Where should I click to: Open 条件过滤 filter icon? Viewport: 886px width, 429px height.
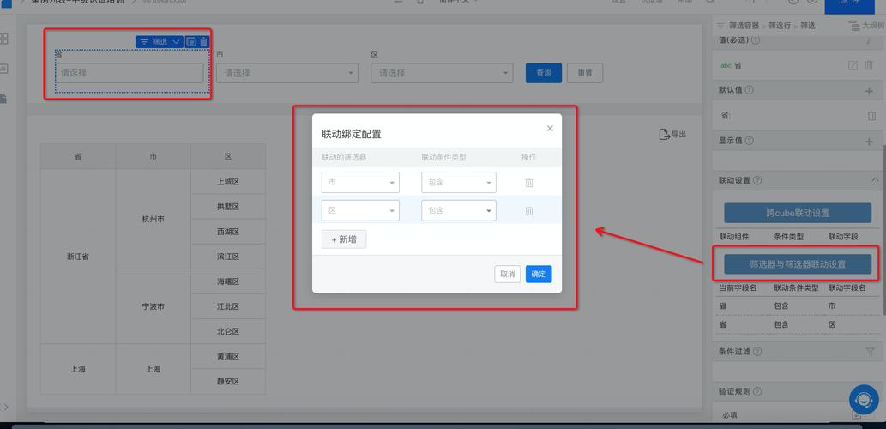(x=871, y=352)
